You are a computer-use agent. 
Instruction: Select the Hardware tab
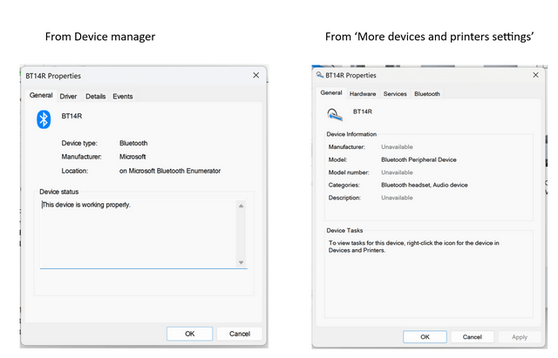pos(363,94)
